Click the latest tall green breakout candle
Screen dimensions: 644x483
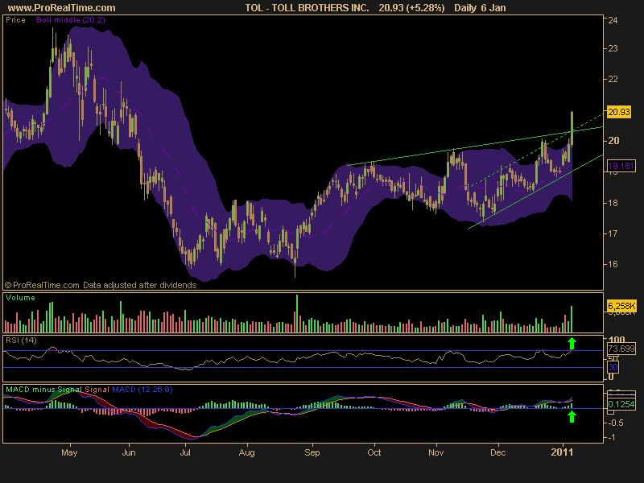coord(572,128)
